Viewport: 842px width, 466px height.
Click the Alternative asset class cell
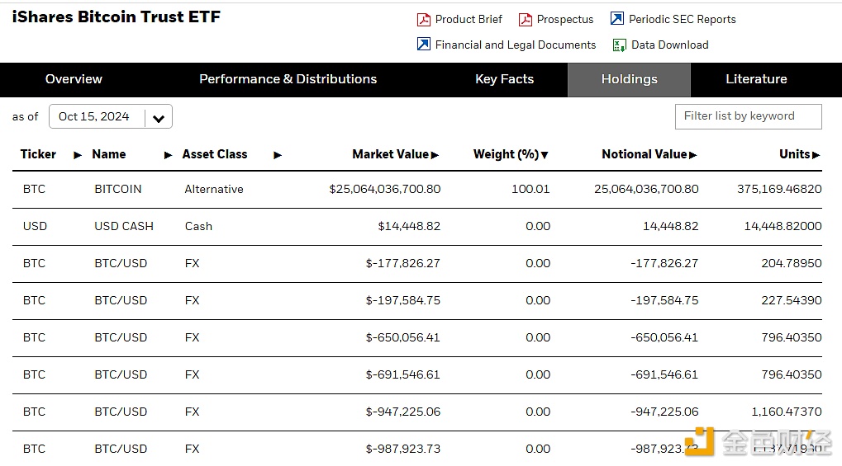(214, 190)
